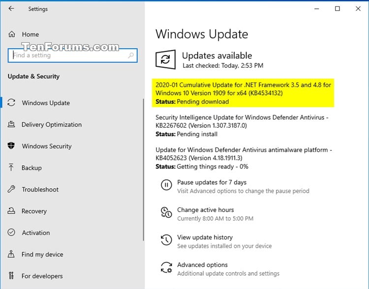
Task: Click the active hours clock icon
Action: 166,212
